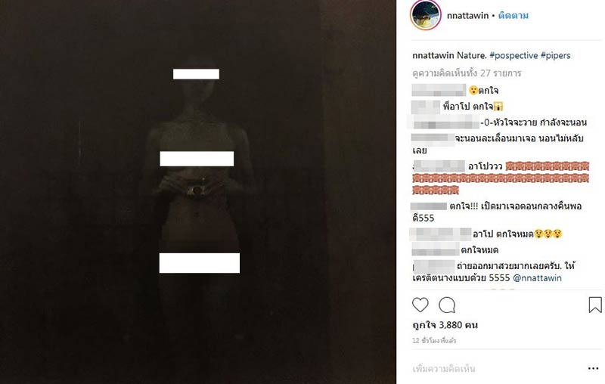
Task: Save post with the bookmark icon
Action: (x=595, y=305)
